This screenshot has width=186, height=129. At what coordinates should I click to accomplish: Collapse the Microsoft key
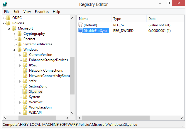9,29
